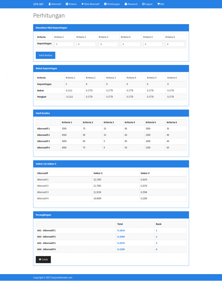
Task: Click the 60 value under Kriteria 6
Action: click(x=168, y=148)
